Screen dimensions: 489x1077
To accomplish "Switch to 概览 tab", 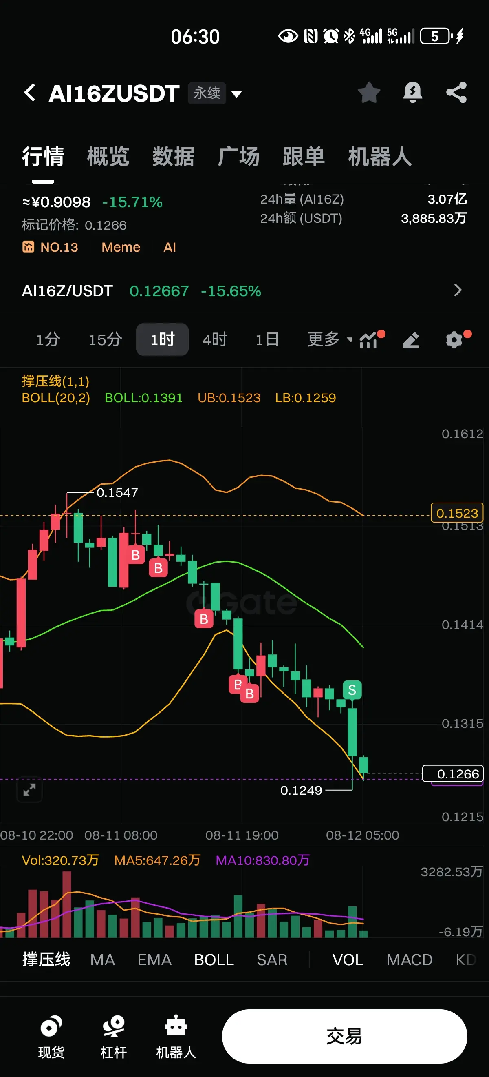I will (x=108, y=157).
